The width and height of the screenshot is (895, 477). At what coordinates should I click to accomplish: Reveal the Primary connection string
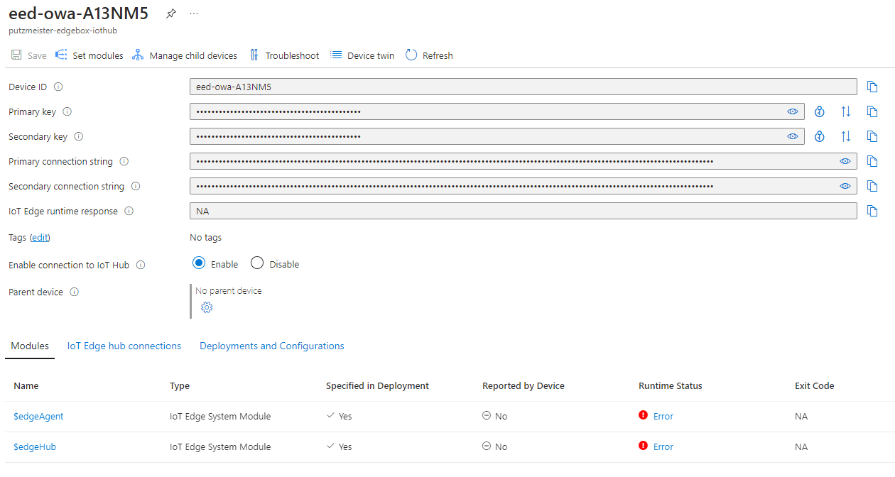(845, 161)
